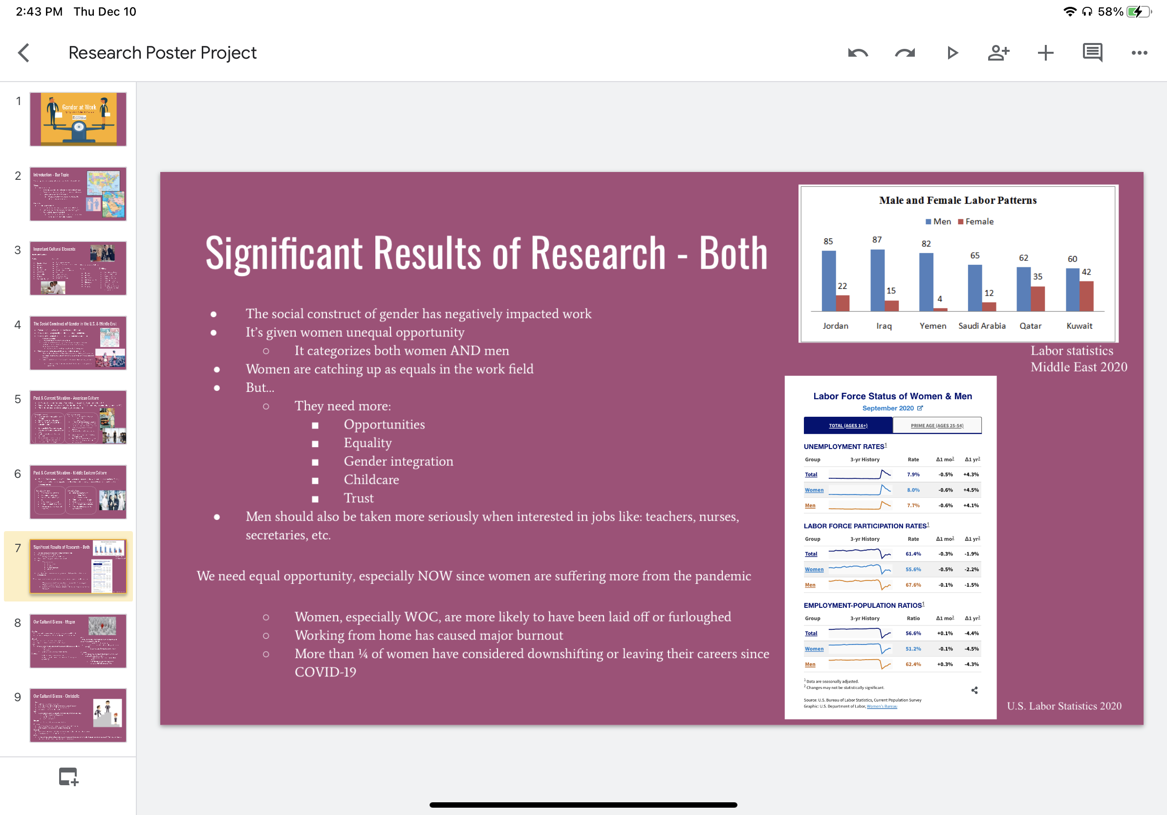Image resolution: width=1167 pixels, height=815 pixels.
Task: Undo the last edit
Action: tap(858, 53)
